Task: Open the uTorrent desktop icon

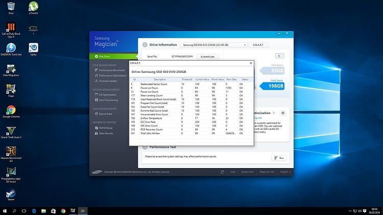Action: [x=33, y=8]
